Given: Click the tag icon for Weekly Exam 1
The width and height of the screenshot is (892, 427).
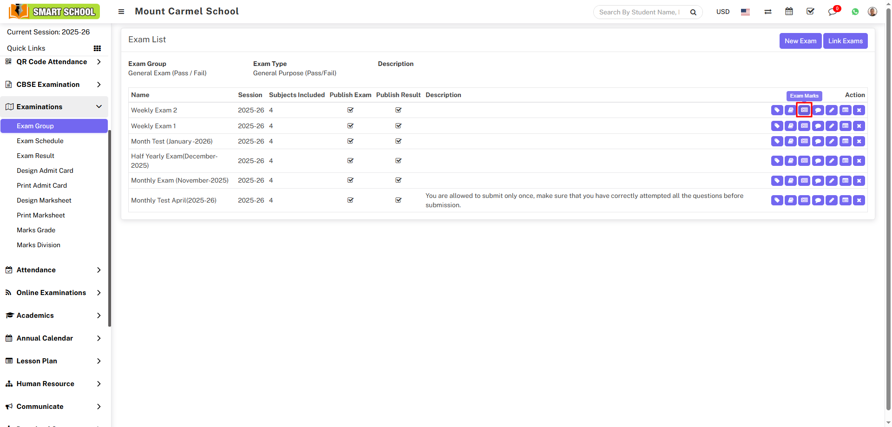Looking at the screenshot, I should [777, 126].
